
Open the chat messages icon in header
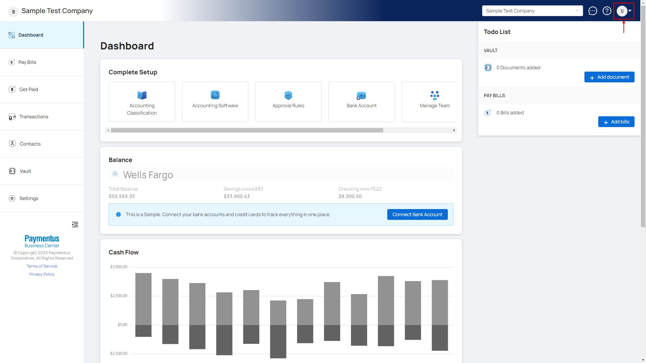tap(593, 11)
